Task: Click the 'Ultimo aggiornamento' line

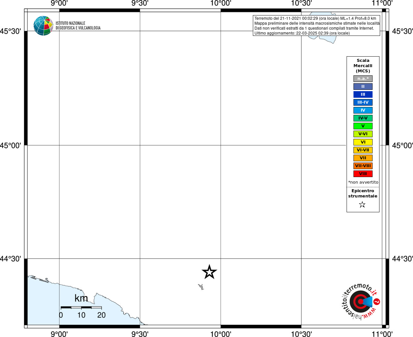Action: click(302, 33)
